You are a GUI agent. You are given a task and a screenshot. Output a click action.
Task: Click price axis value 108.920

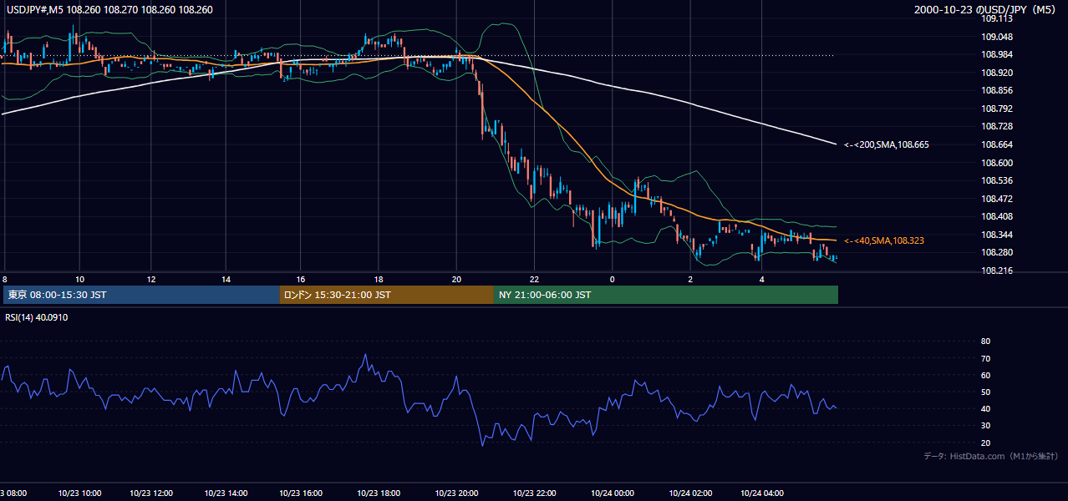[997, 73]
